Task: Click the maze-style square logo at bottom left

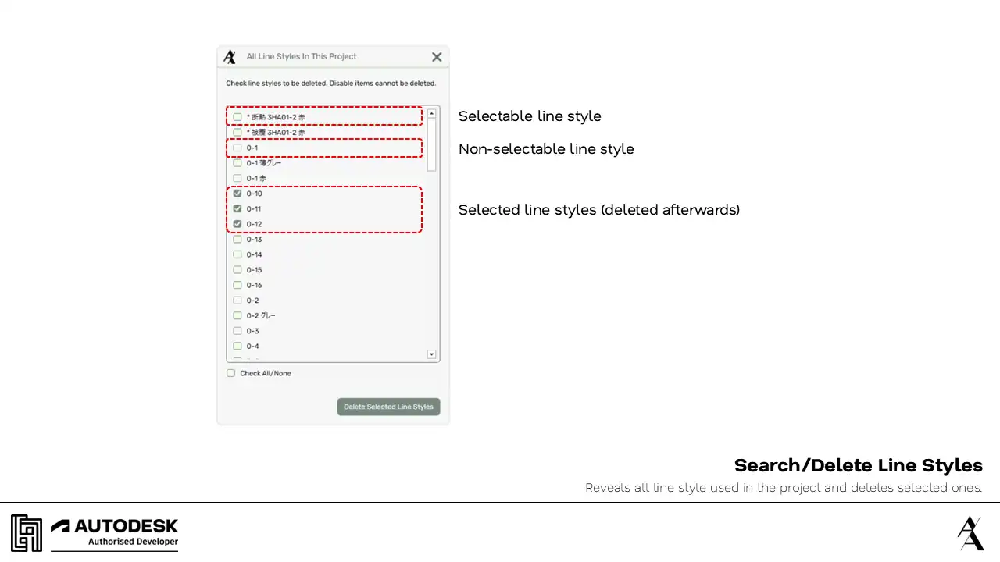Action: pyautogui.click(x=26, y=533)
